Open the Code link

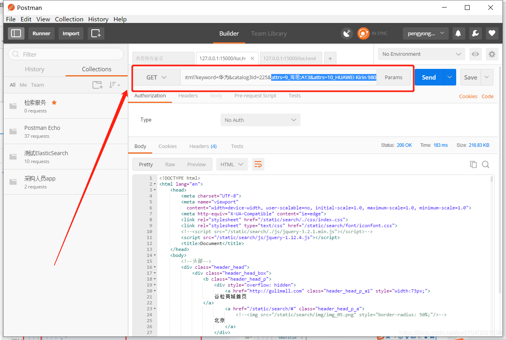[487, 96]
